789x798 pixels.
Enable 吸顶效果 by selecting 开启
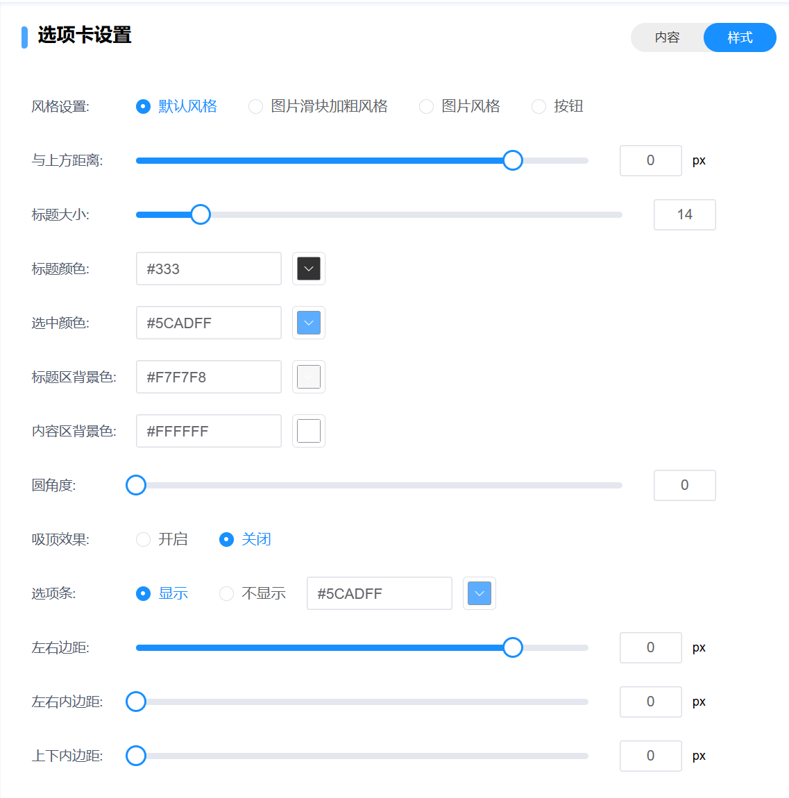[x=144, y=539]
